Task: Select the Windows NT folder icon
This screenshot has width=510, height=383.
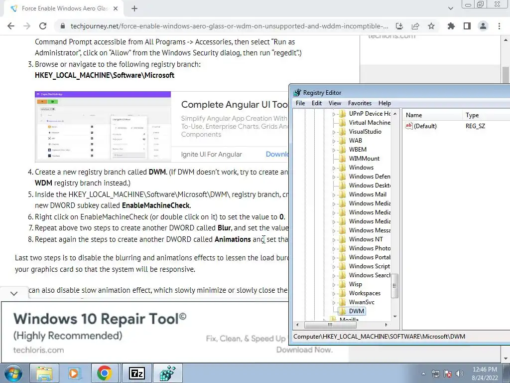Action: (x=343, y=239)
